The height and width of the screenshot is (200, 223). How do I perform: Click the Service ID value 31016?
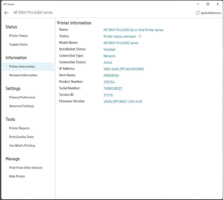click(108, 95)
